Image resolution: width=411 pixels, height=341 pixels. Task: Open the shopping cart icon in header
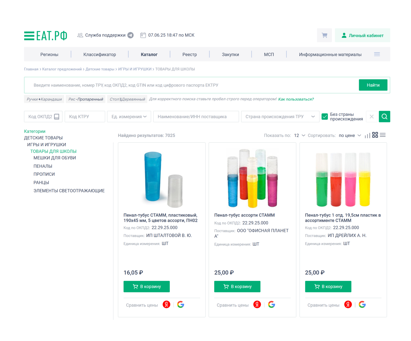[x=325, y=35]
